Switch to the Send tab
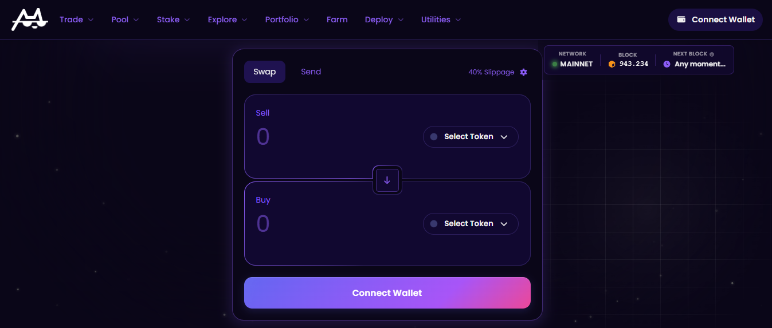 pyautogui.click(x=311, y=72)
